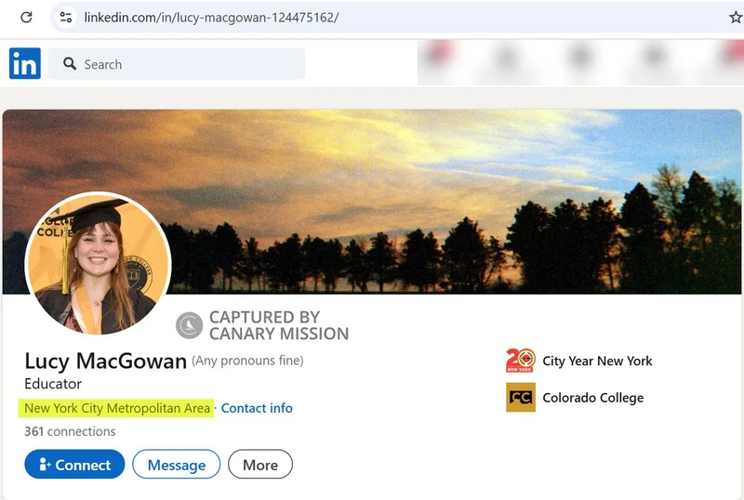Click the magnifier icon in the search box
This screenshot has width=744, height=500.
click(x=70, y=63)
